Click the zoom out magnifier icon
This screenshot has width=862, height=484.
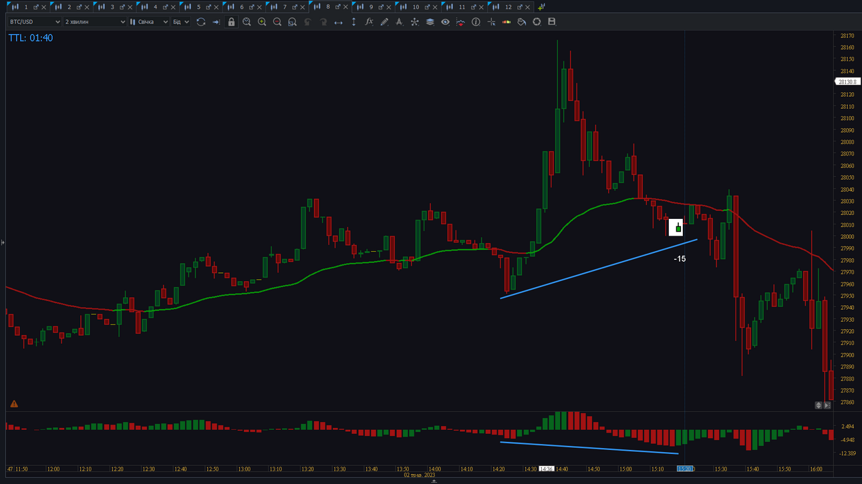[x=277, y=22]
